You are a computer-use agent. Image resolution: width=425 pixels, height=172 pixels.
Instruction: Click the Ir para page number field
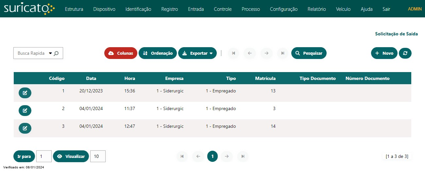tap(44, 157)
